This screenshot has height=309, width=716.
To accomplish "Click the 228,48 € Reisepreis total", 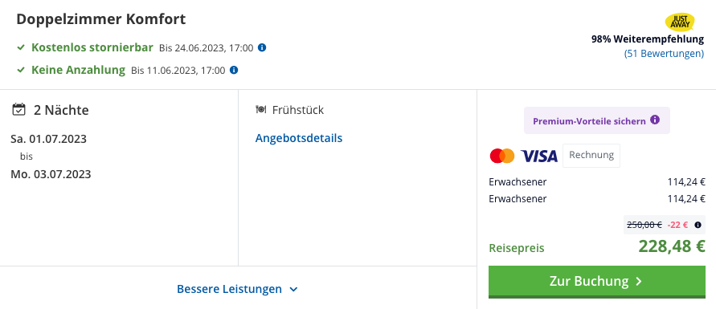I will [x=672, y=246].
